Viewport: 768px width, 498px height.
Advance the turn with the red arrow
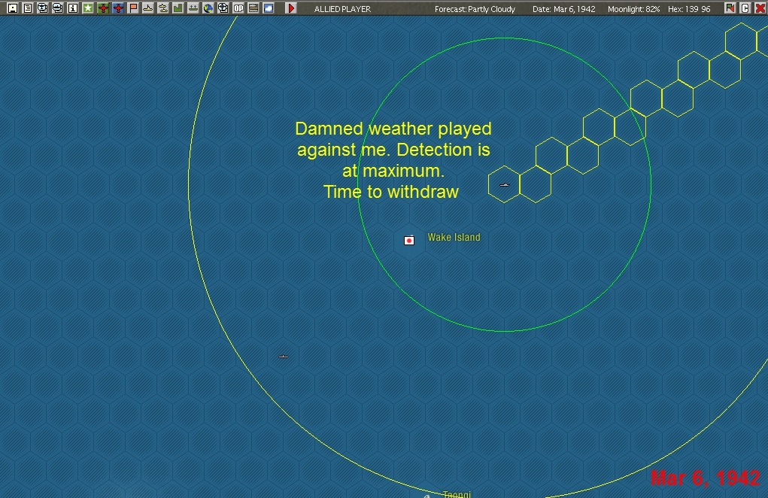290,9
